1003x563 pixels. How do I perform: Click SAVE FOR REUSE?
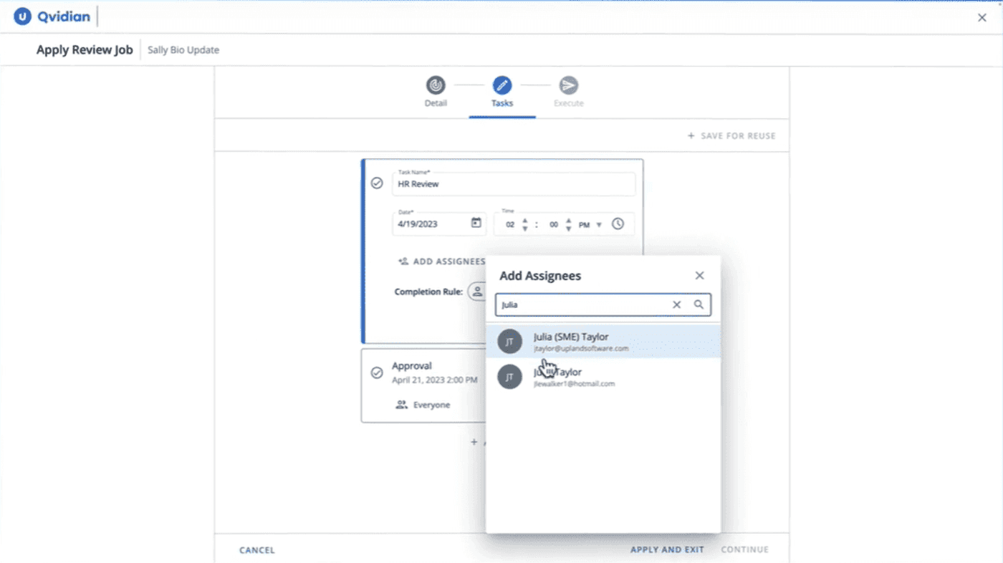tap(732, 135)
